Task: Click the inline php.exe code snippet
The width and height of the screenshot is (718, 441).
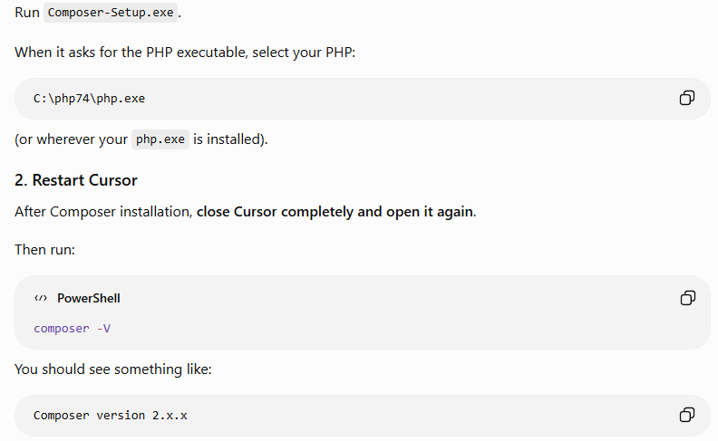Action: click(x=160, y=139)
